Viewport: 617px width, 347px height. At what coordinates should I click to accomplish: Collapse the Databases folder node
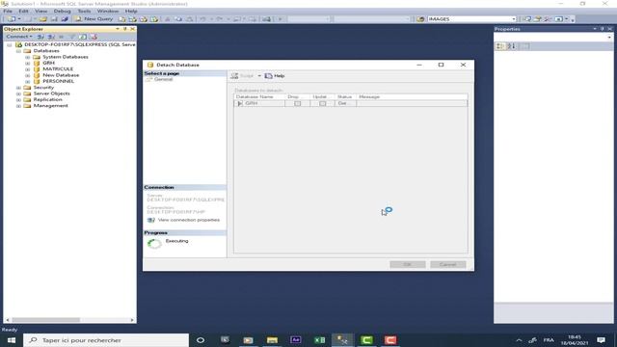click(18, 51)
